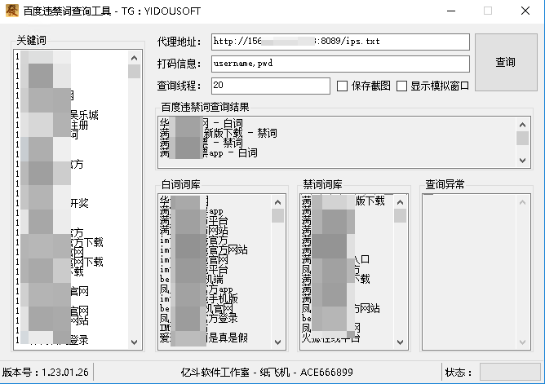545x384 pixels.
Task: Minimize the 百度违禁词查询工具 window
Action: click(x=451, y=11)
